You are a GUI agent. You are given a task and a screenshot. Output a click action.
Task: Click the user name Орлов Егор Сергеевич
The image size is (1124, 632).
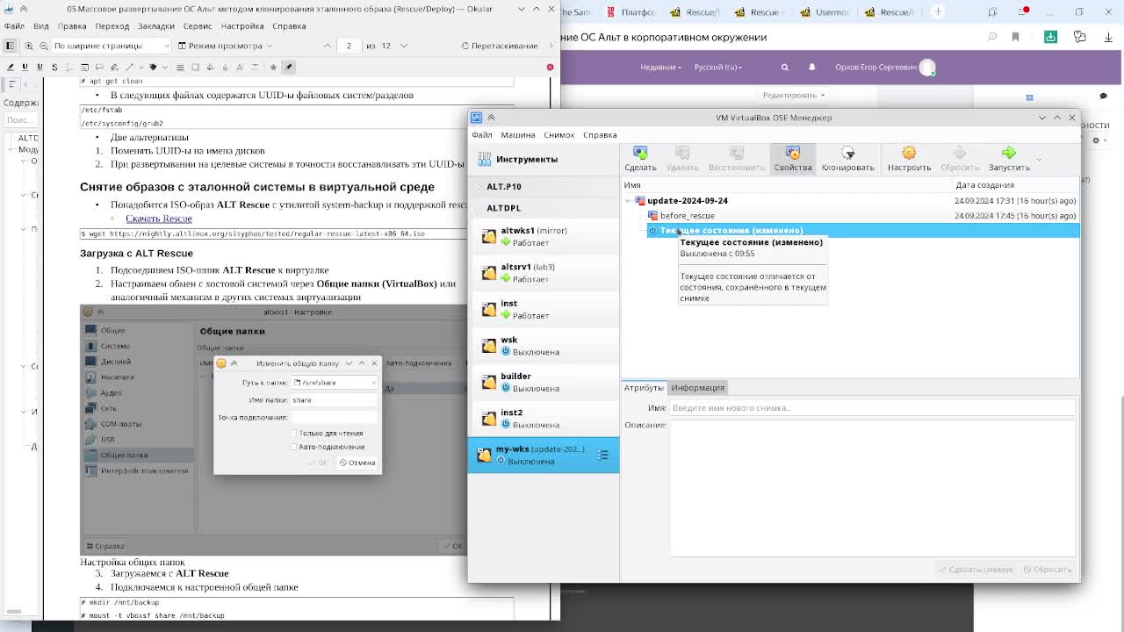(x=875, y=67)
